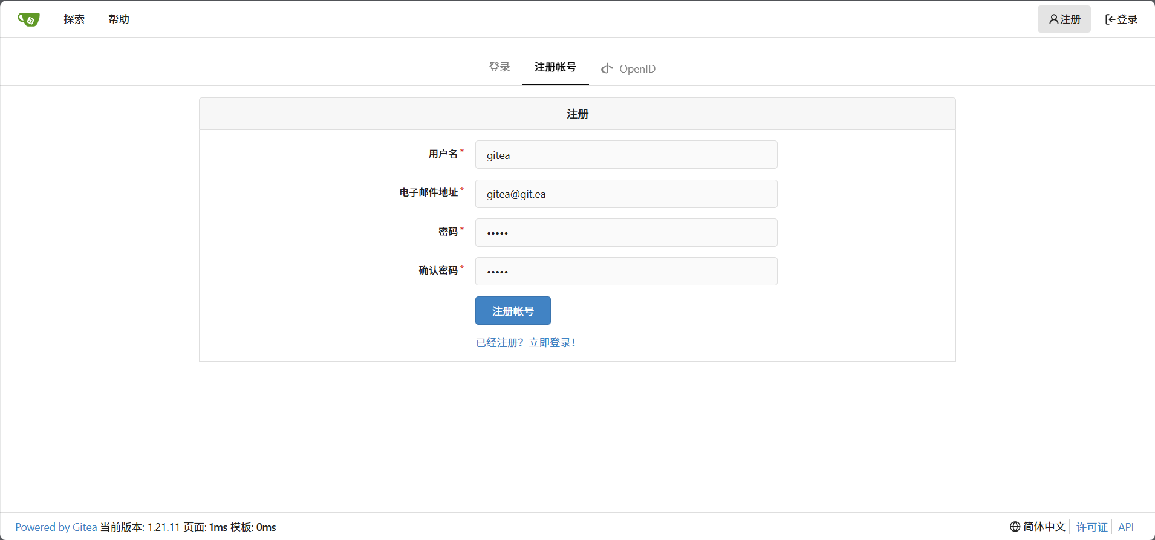Viewport: 1155px width, 540px height.
Task: Focus the 用户名 input field containing gitea
Action: [626, 155]
